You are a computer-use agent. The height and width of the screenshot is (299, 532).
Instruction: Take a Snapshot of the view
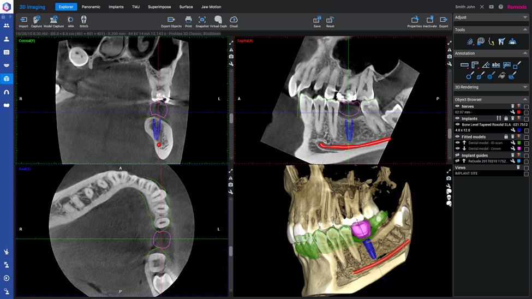(202, 20)
